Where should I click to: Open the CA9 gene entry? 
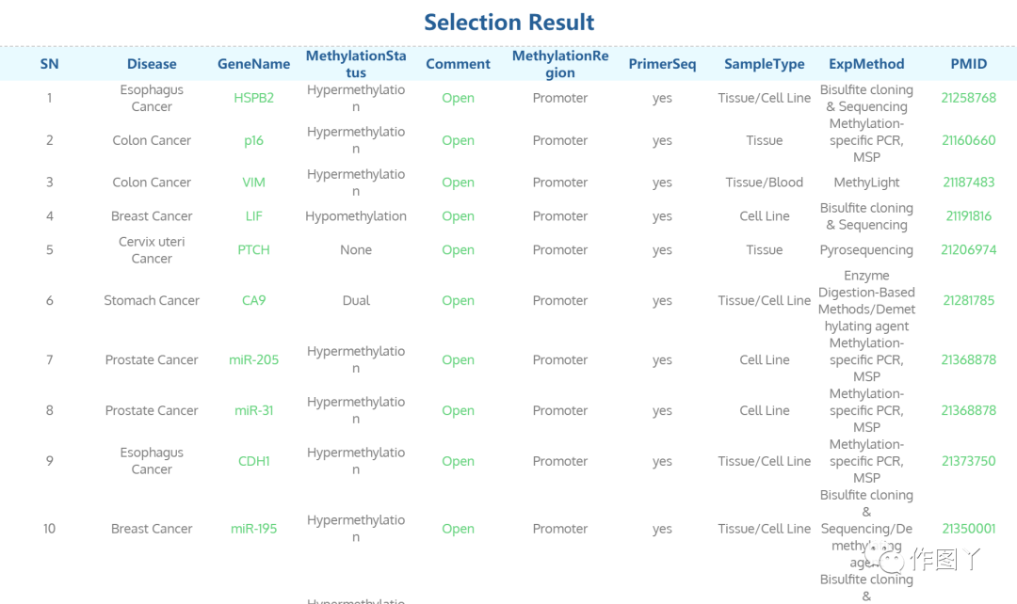pyautogui.click(x=253, y=300)
